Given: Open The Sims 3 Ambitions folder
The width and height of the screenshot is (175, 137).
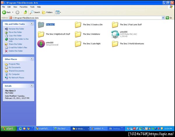Looking at the screenshot, I should (x=78, y=34).
